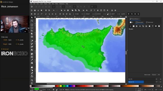
Task: Choose Unset paint question mark
Action: (153, 26)
